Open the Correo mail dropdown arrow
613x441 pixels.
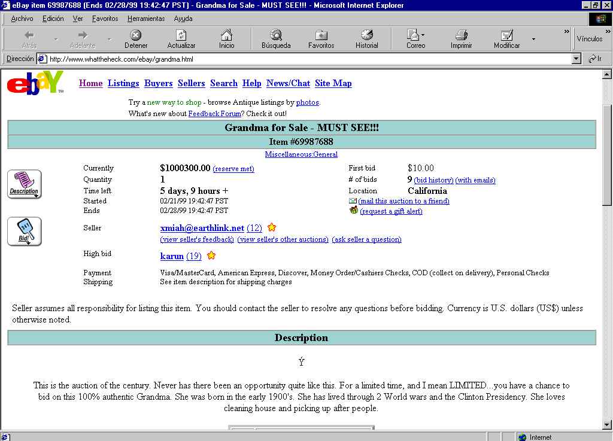(x=423, y=35)
